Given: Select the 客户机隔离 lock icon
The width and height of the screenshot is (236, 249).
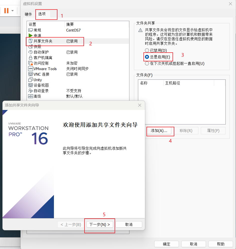Looking at the screenshot, I should pos(31,58).
